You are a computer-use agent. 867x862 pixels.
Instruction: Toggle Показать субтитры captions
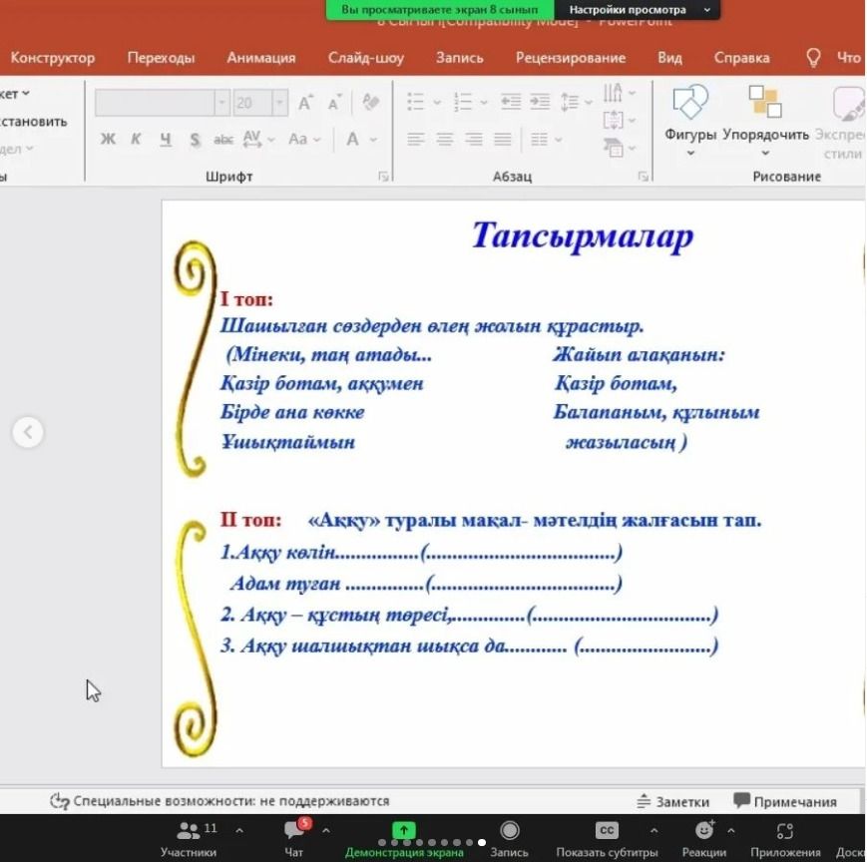coord(607,831)
